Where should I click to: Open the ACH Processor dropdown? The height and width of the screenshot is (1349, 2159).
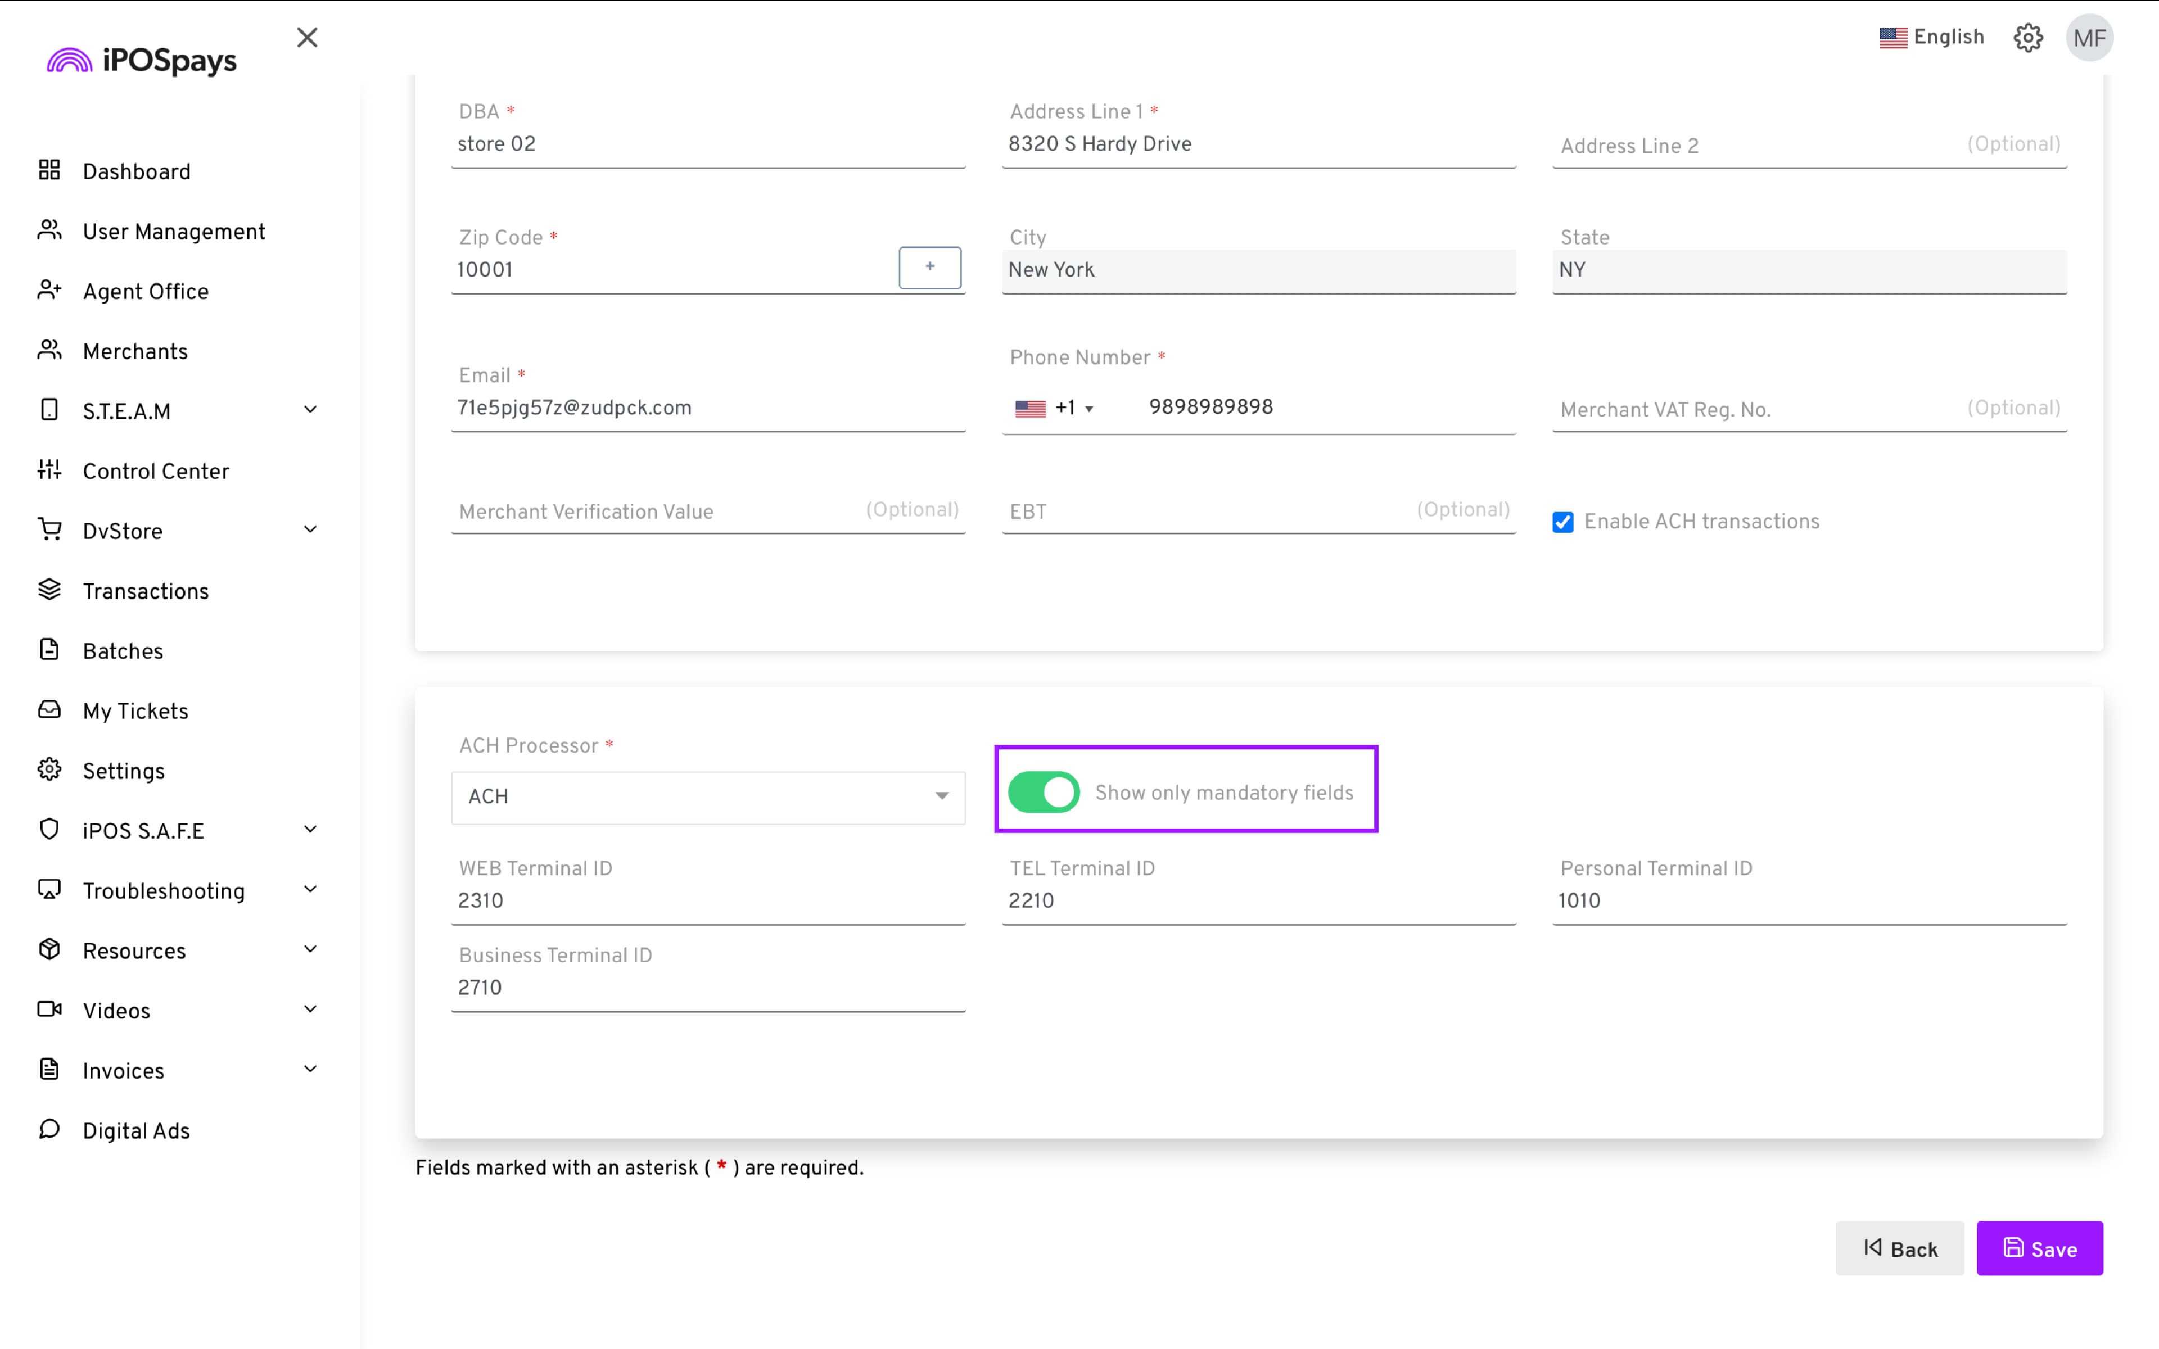[707, 796]
